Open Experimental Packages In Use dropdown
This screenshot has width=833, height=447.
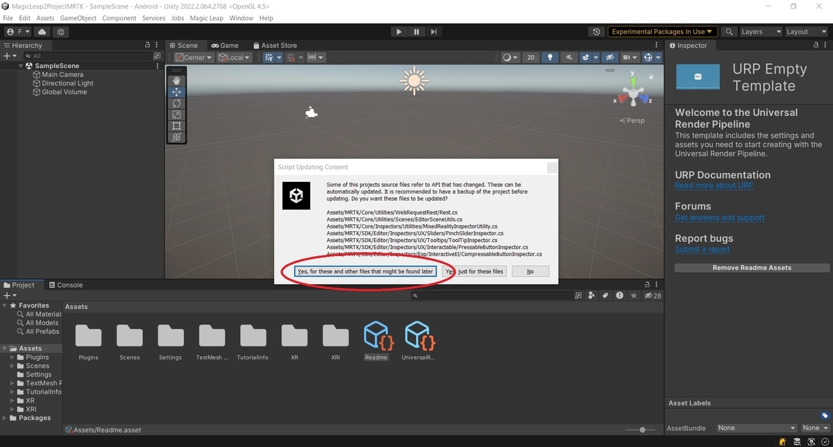point(662,32)
